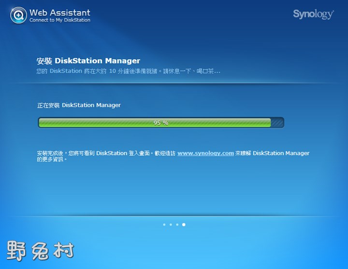Open the www.synology.com link
This screenshot has height=269, width=348.
(205, 153)
